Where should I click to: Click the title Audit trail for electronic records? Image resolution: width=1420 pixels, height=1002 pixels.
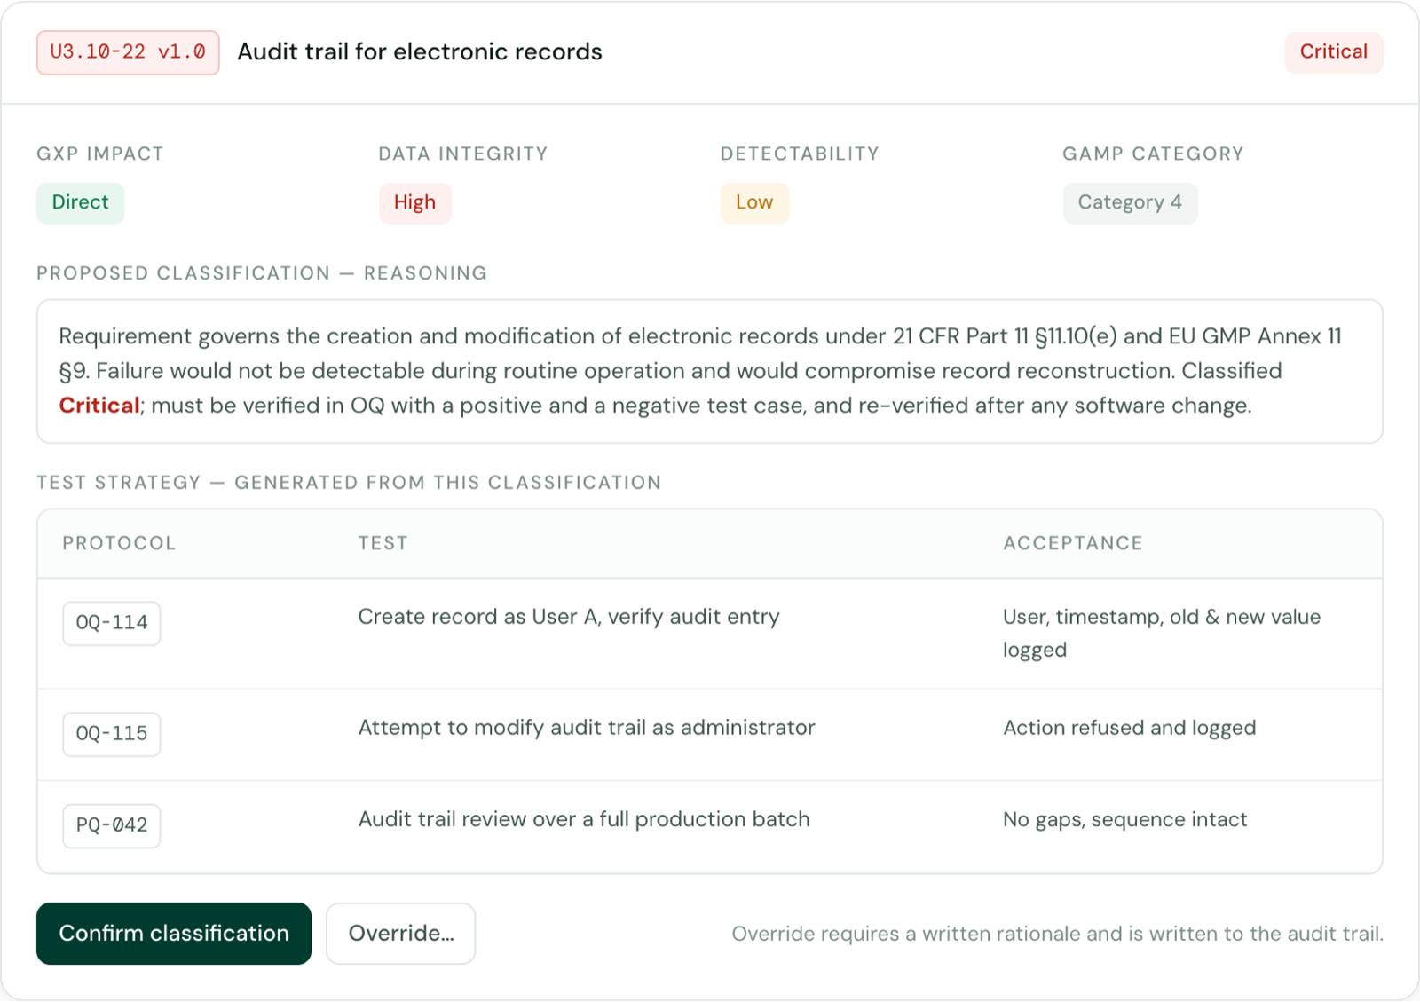[x=420, y=52]
